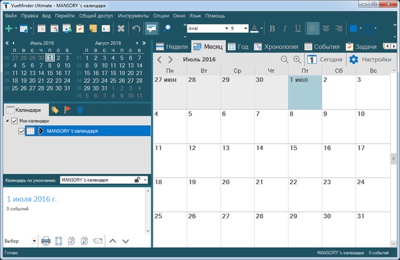Click the New calendar icon with plus
Viewport: 400px width, 260px height.
pos(24,29)
